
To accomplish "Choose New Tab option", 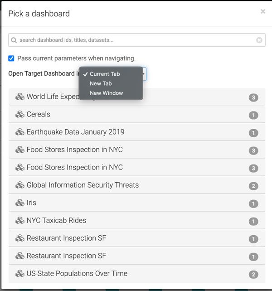I will point(101,83).
